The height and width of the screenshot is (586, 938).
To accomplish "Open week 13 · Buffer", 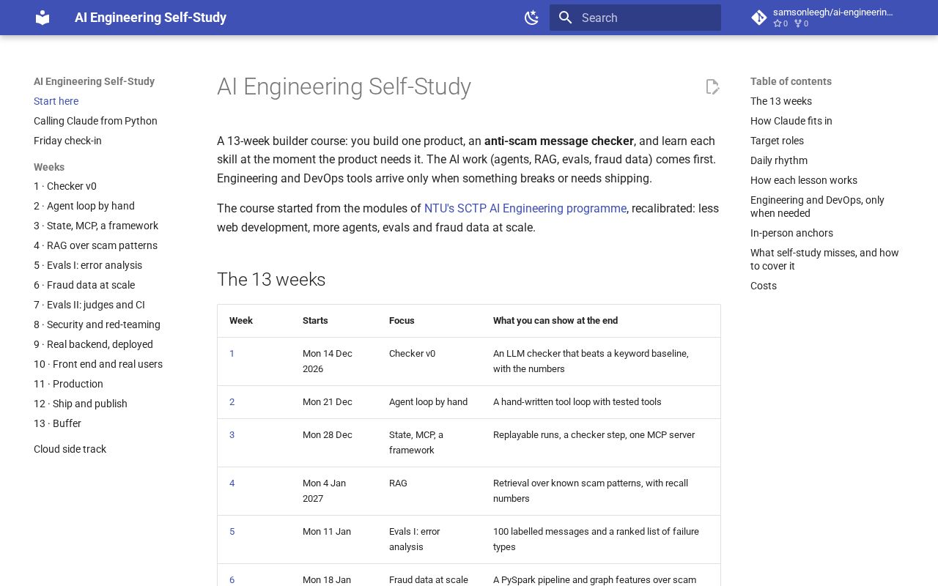I will coord(57,423).
